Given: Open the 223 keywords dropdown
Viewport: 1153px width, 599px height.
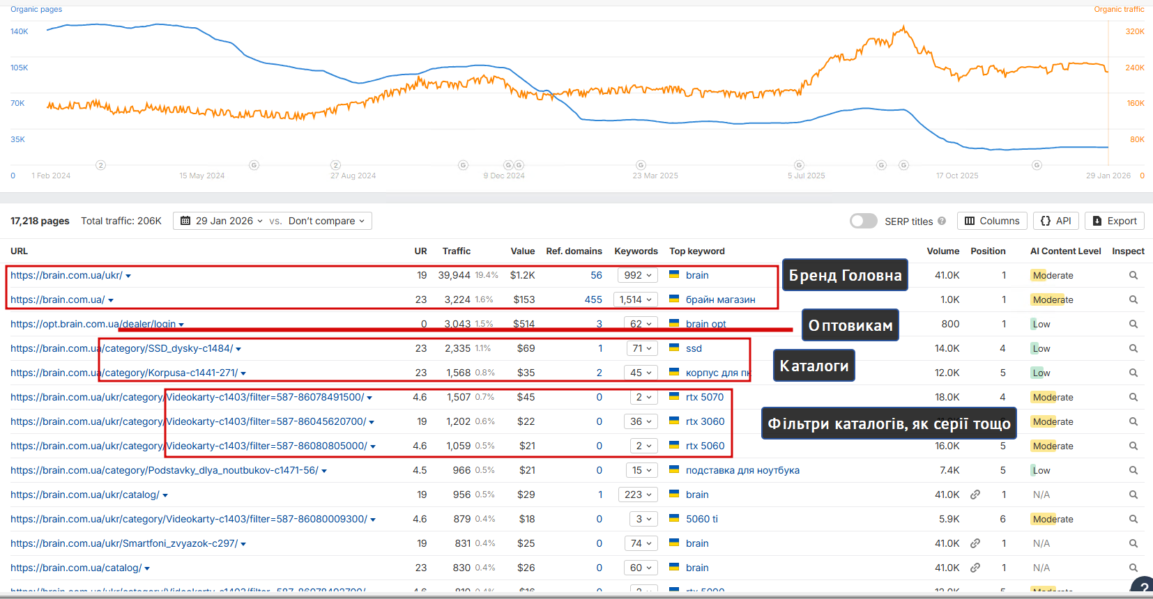Looking at the screenshot, I should (637, 495).
